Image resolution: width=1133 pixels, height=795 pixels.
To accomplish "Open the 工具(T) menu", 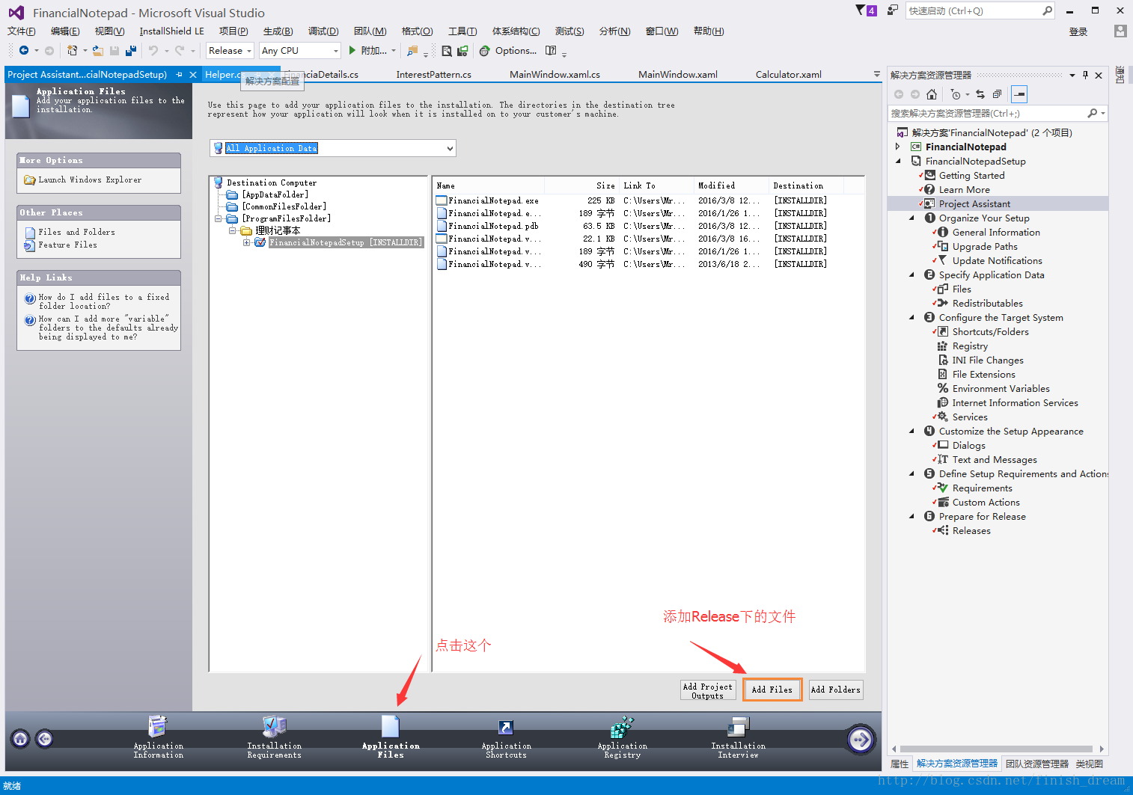I will tap(462, 31).
